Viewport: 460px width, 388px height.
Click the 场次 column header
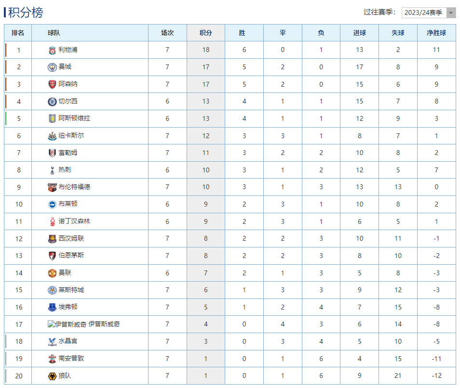tap(167, 33)
